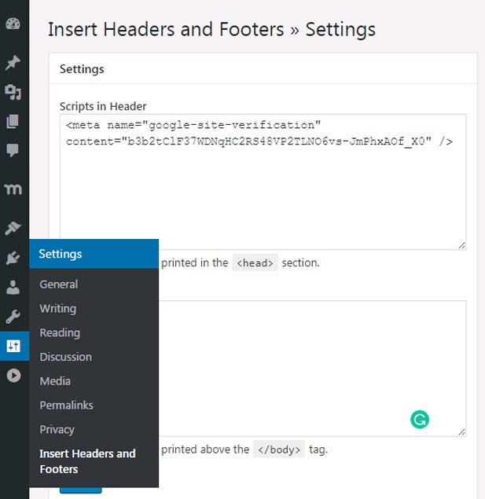The height and width of the screenshot is (499, 485).
Task: Open Writing settings submenu item
Action: pyautogui.click(x=58, y=308)
